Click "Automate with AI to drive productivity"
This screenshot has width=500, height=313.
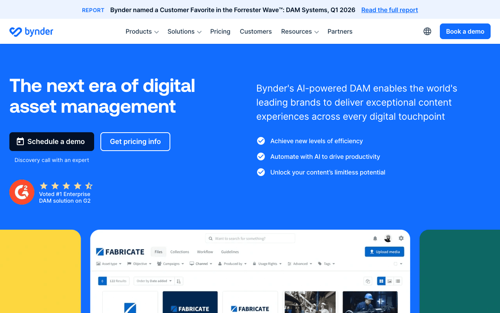(x=325, y=156)
